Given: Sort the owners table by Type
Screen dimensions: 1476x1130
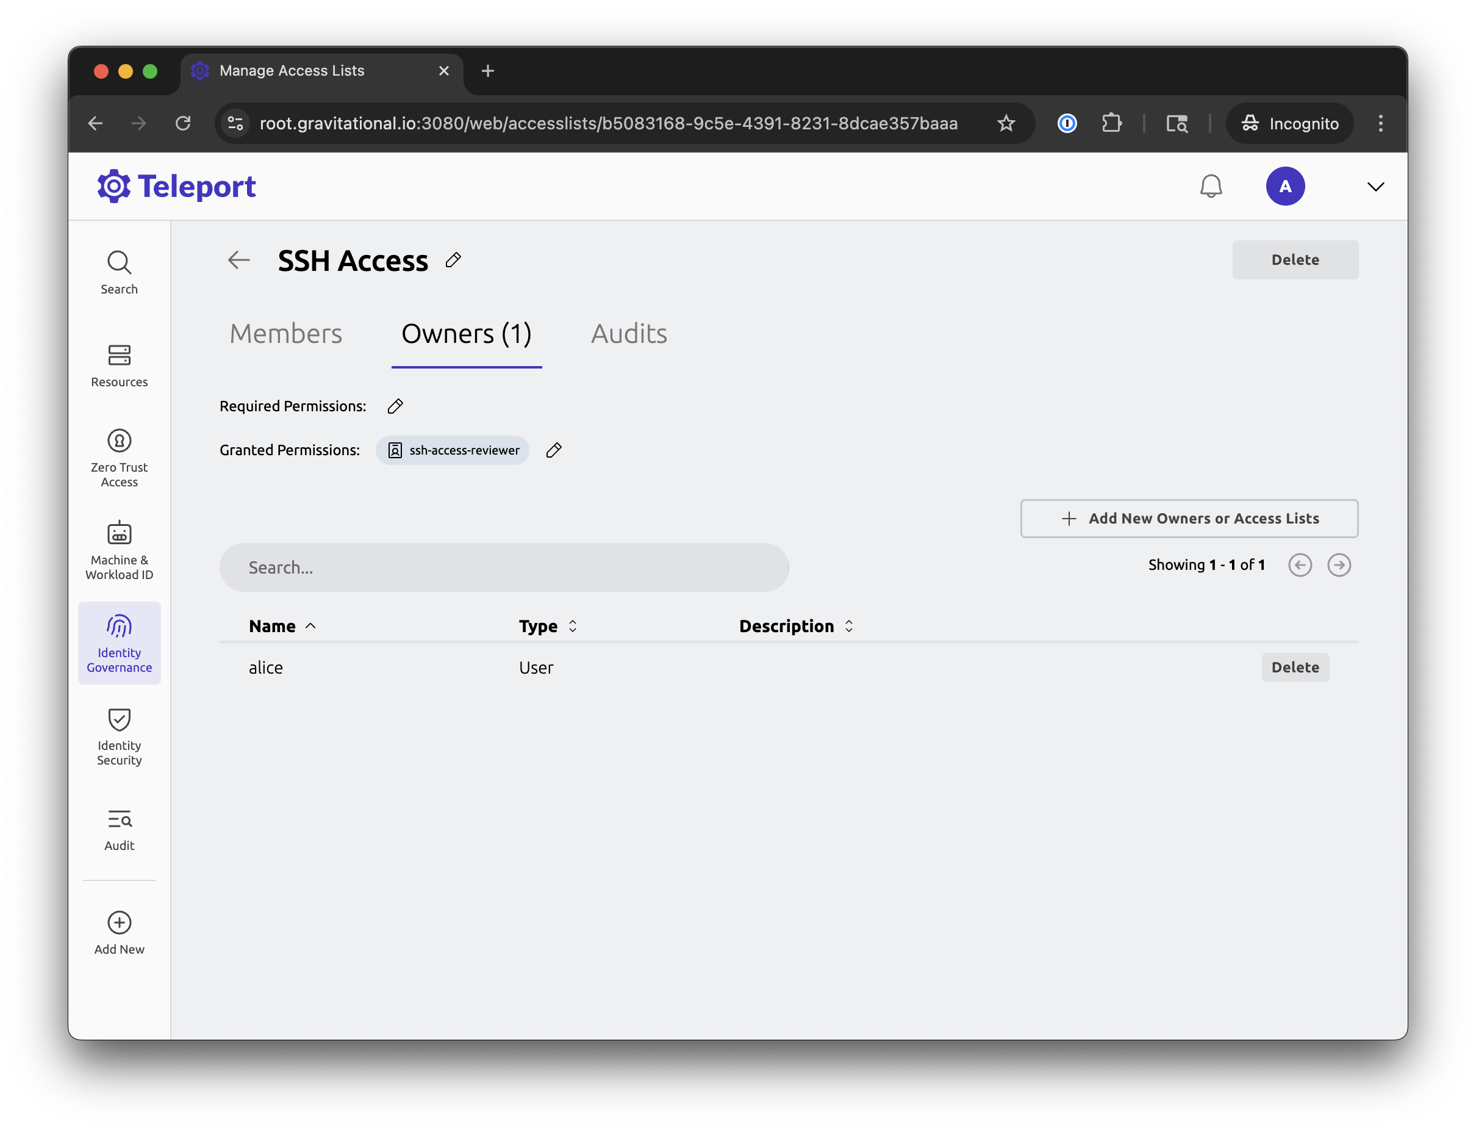Looking at the screenshot, I should click(x=573, y=625).
